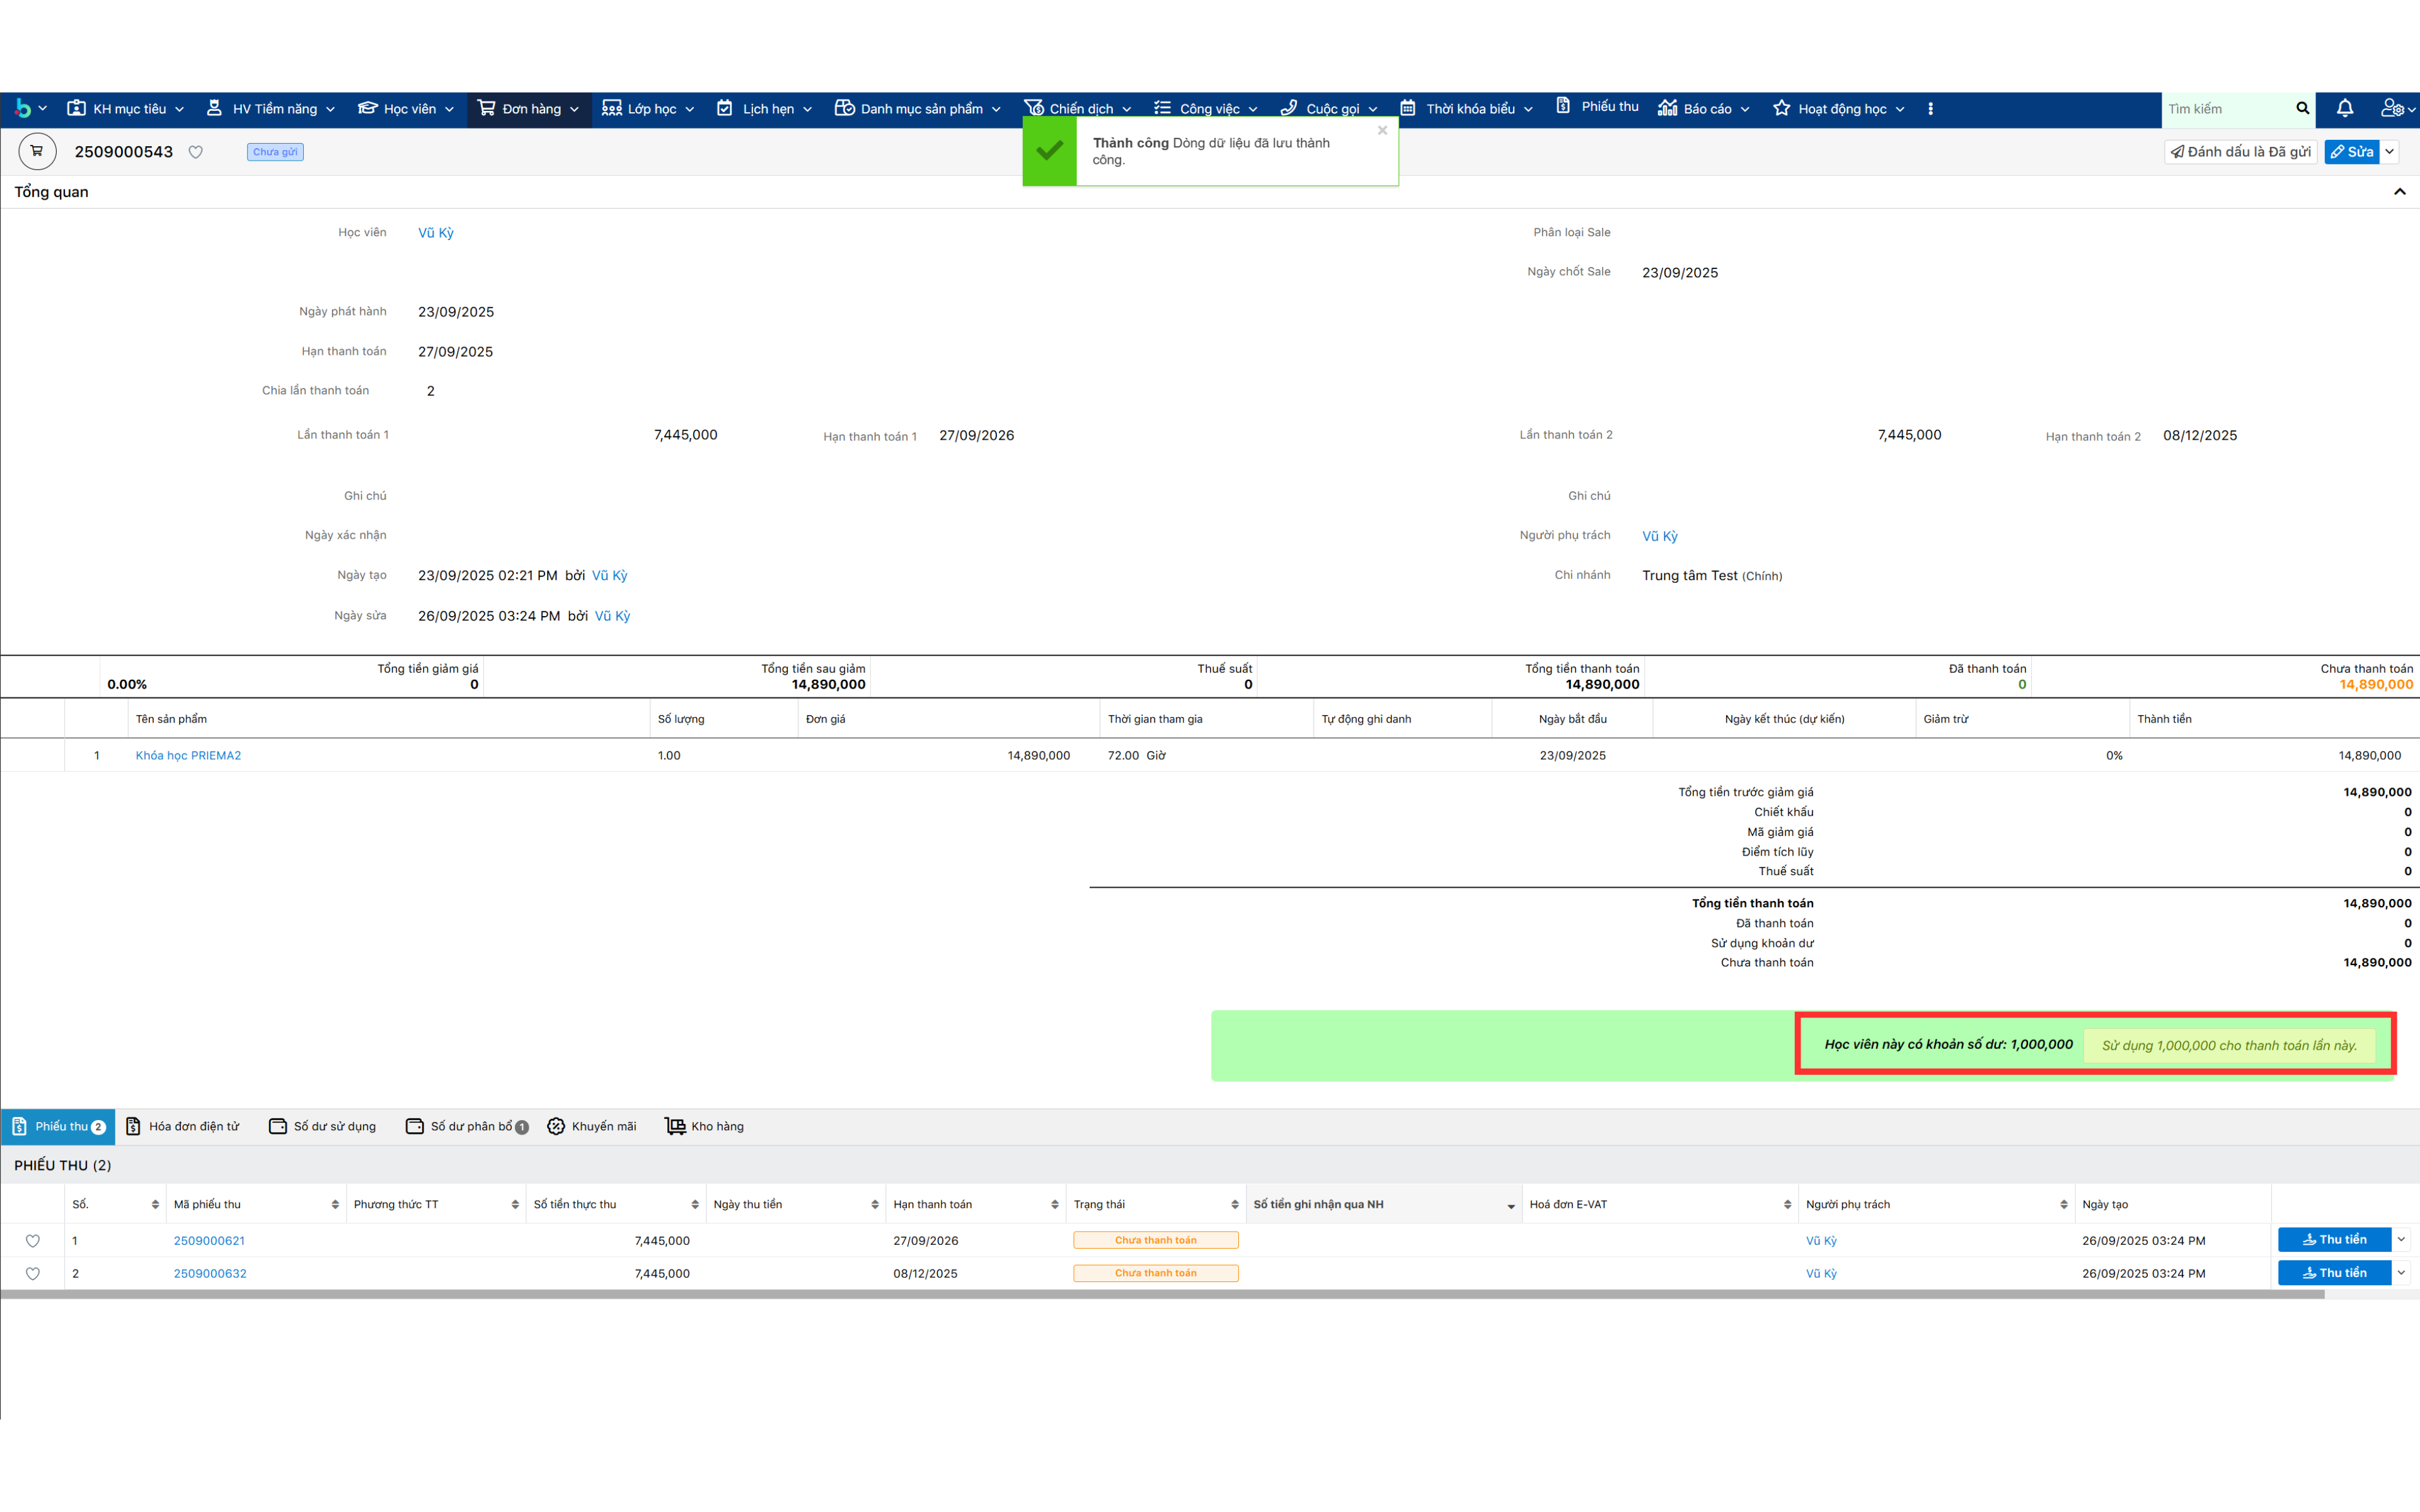Close the success notification popup
The height and width of the screenshot is (1512, 2420).
click(1382, 130)
